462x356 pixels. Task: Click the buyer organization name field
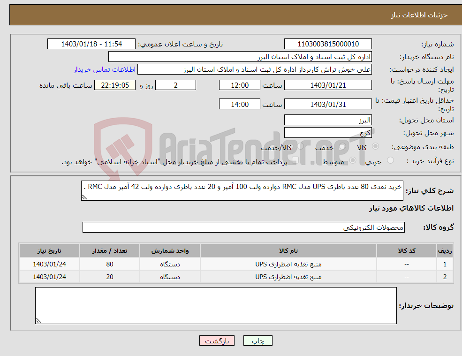click(240, 57)
